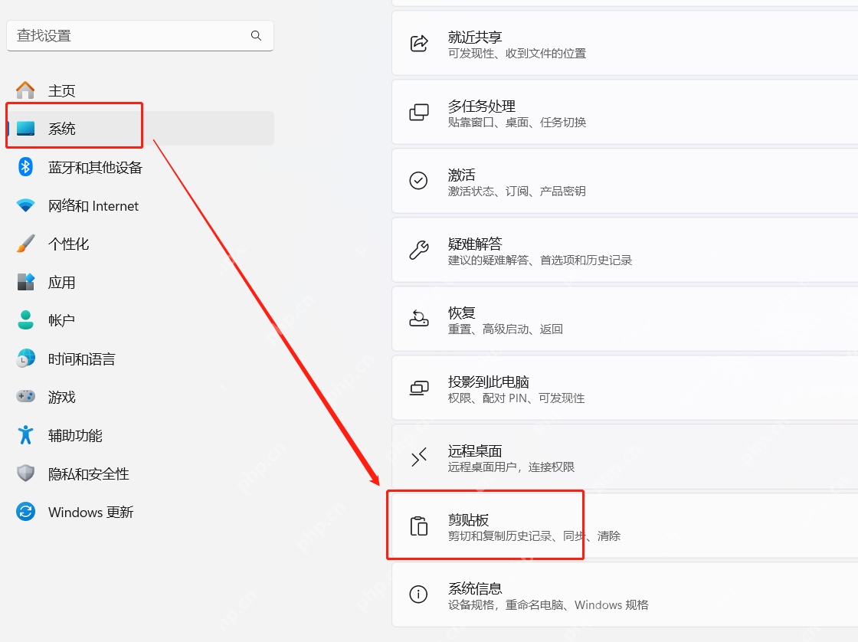Screen dimensions: 858x642
Task: Open 帐户 settings category
Action: click(x=61, y=320)
